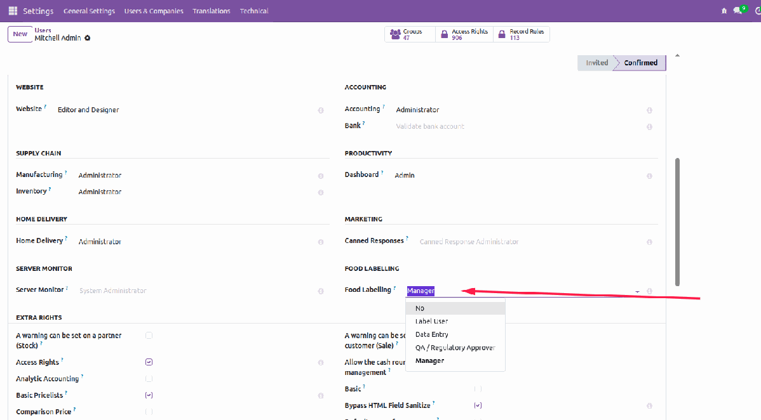This screenshot has height=420, width=761.
Task: Click the home icon in top bar
Action: click(724, 11)
